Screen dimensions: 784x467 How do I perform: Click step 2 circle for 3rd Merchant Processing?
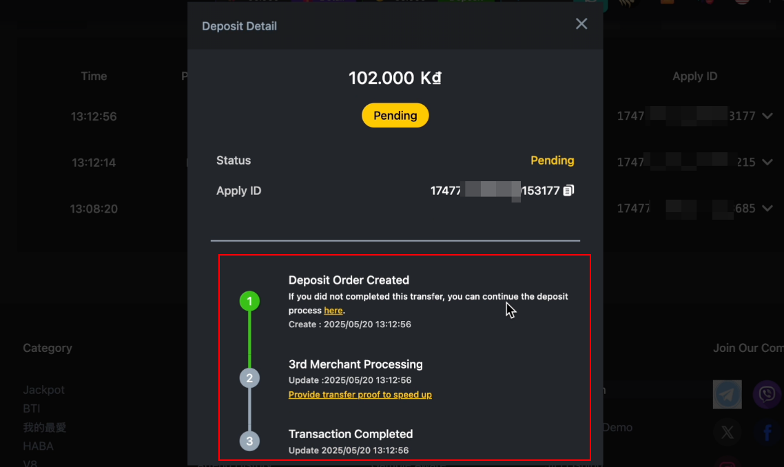click(x=249, y=377)
